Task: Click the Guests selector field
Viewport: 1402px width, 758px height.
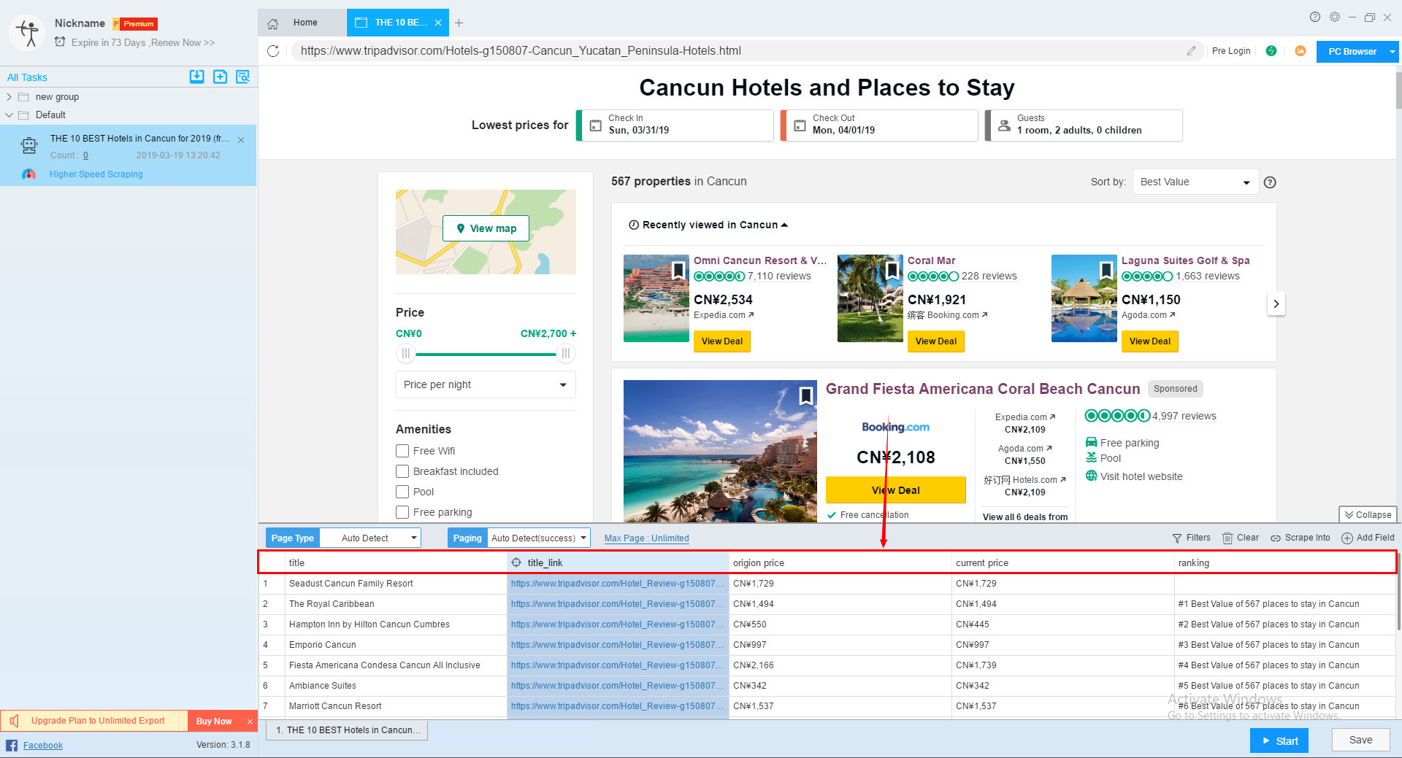Action: pyautogui.click(x=1084, y=125)
